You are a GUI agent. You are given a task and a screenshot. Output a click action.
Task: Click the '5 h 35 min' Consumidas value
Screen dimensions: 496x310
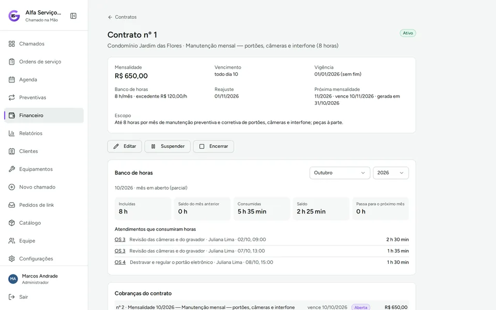click(252, 212)
